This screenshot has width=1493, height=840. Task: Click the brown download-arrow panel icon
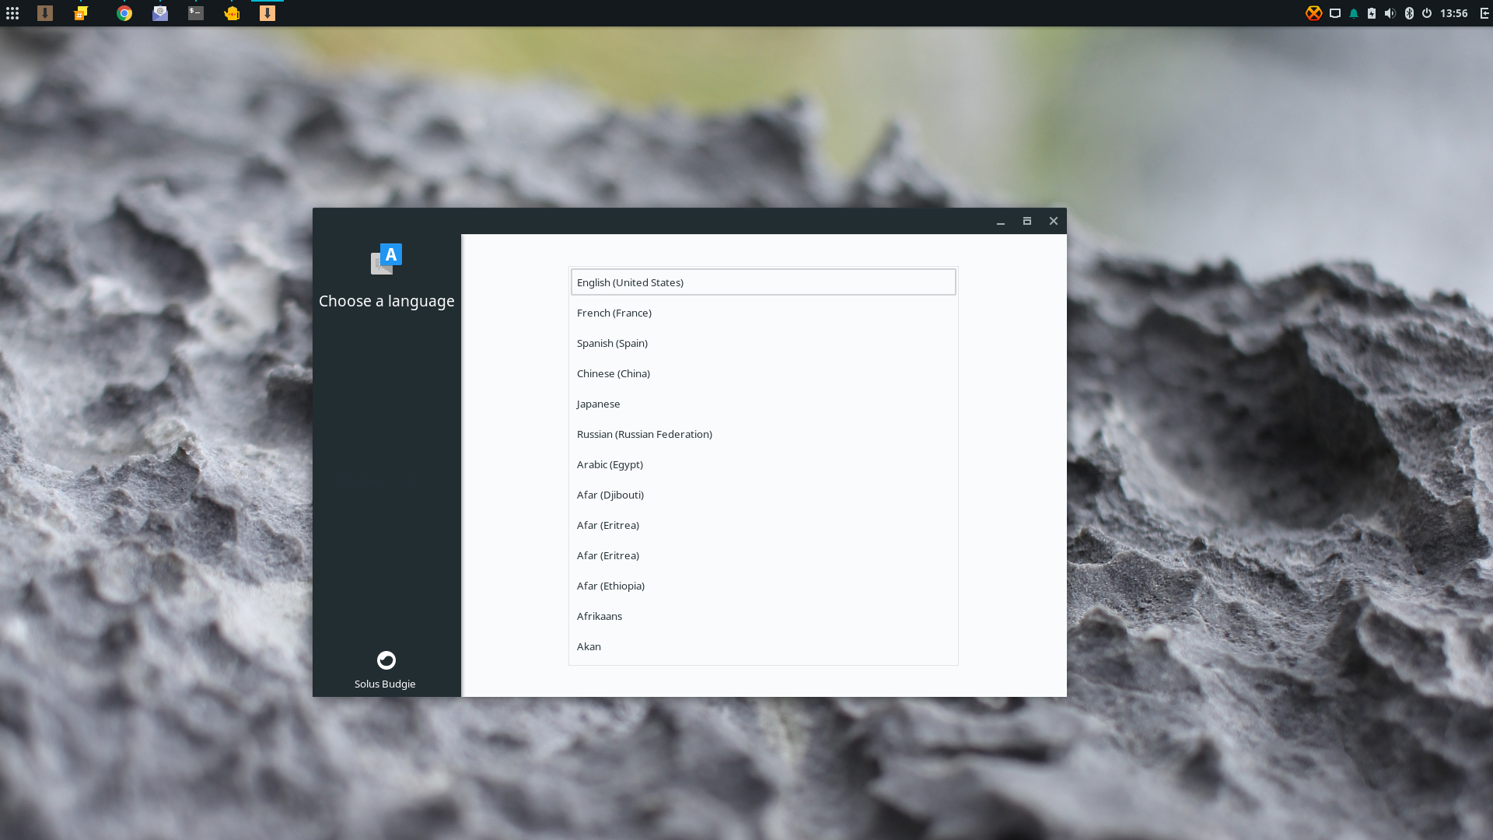coord(45,13)
